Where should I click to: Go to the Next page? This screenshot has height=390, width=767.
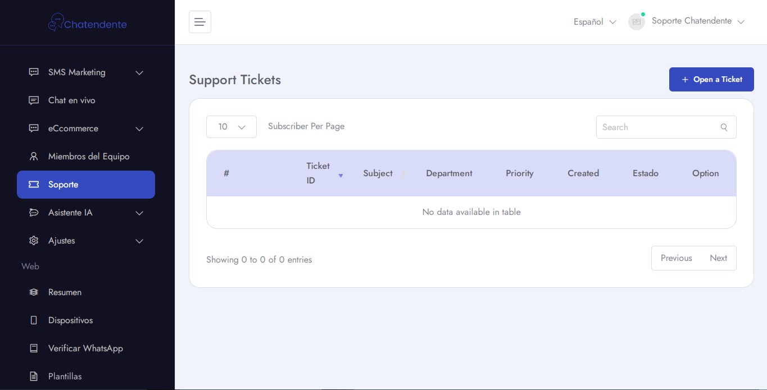tap(718, 258)
